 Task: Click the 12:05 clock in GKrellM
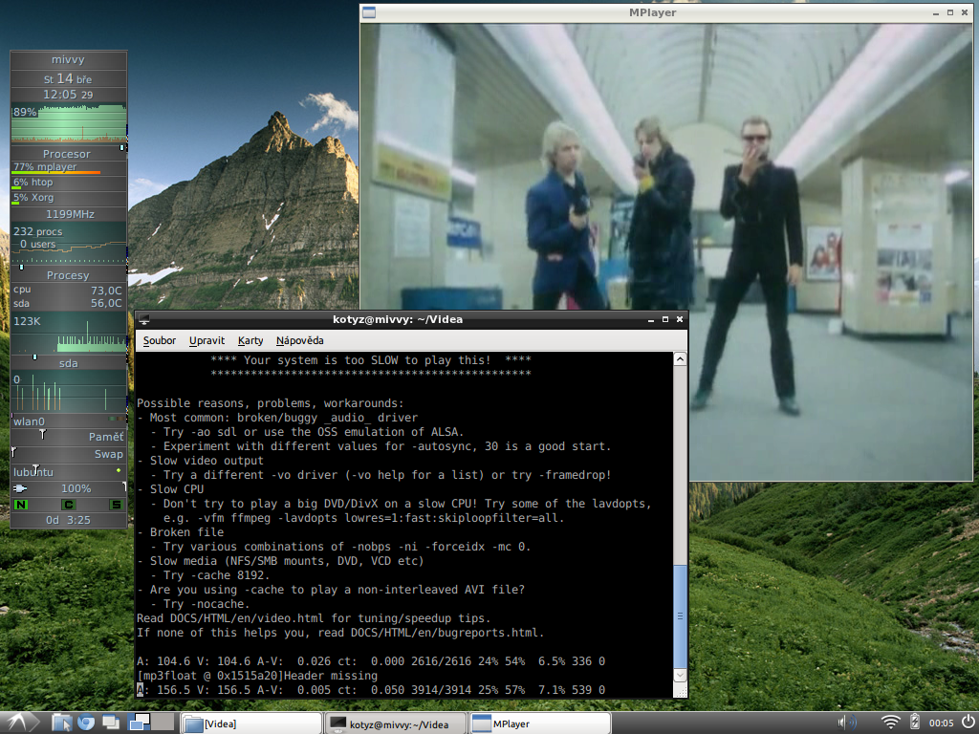(x=68, y=95)
